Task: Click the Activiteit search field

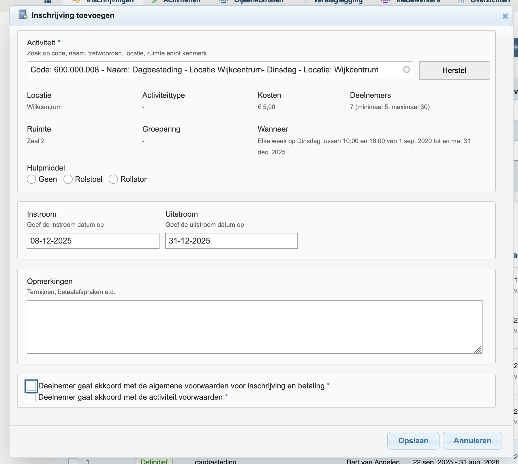Action: (213, 70)
